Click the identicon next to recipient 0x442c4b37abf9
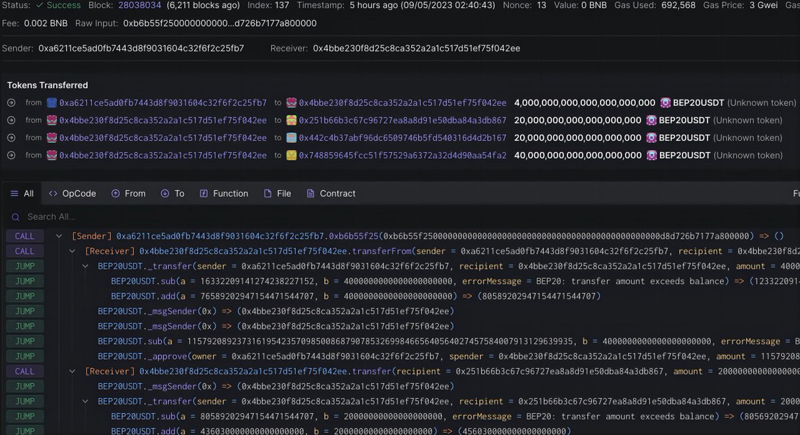The width and height of the screenshot is (800, 435). pyautogui.click(x=291, y=137)
